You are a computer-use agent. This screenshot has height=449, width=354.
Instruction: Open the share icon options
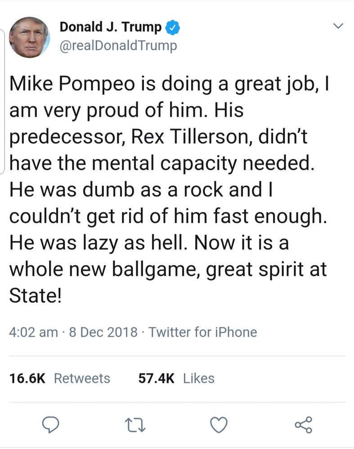point(303,424)
